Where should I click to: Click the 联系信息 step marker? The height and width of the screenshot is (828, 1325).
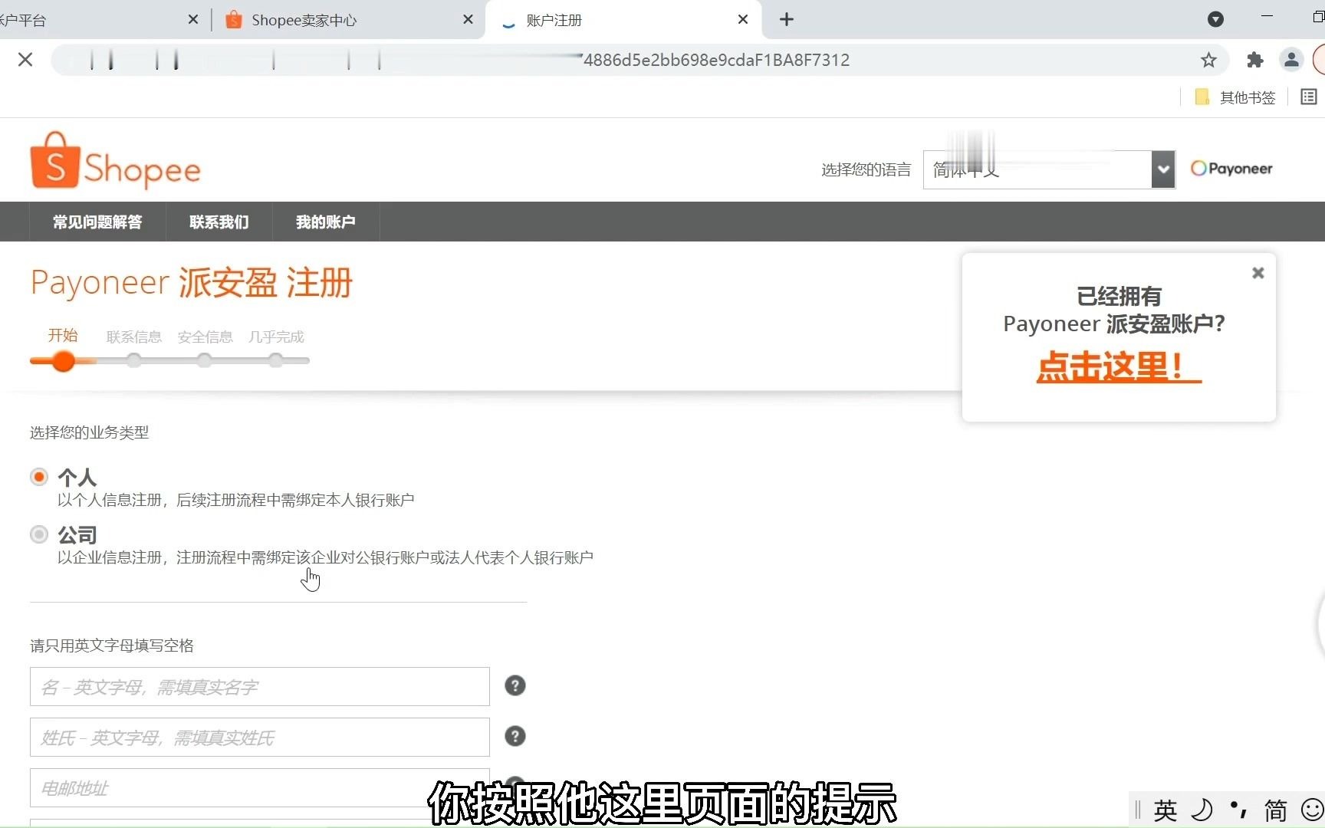tap(134, 360)
